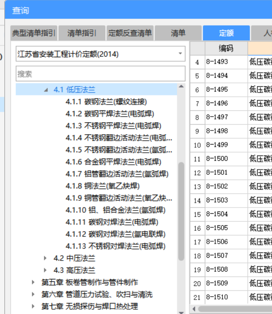The width and height of the screenshot is (272, 314).
Task: Select 4.1.12 碳钢对焊法兰(氩电联焊)
Action: point(116,234)
